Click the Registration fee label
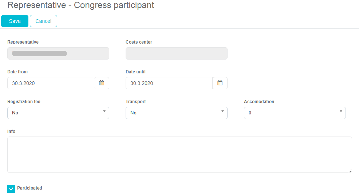 pyautogui.click(x=24, y=102)
